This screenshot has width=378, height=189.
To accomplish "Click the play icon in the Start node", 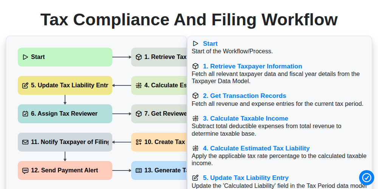I will (25, 57).
